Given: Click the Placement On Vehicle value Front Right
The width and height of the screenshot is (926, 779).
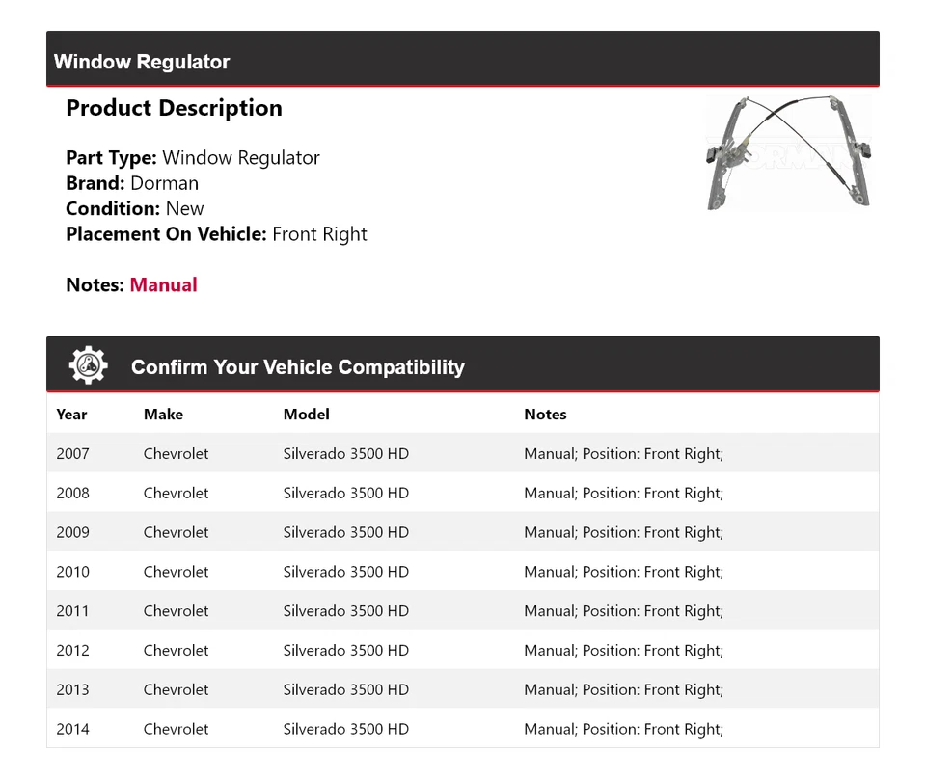Looking at the screenshot, I should click(319, 233).
